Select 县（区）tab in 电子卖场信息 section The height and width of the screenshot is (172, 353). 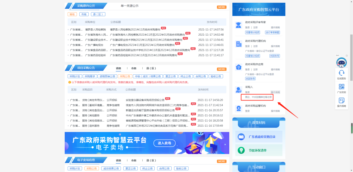pyautogui.click(x=150, y=160)
